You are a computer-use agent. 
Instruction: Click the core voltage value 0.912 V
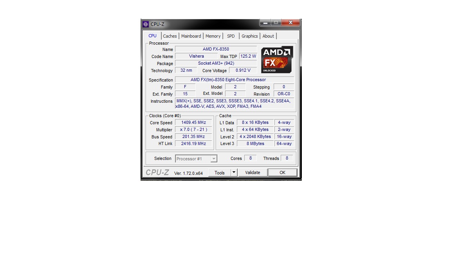pyautogui.click(x=243, y=70)
